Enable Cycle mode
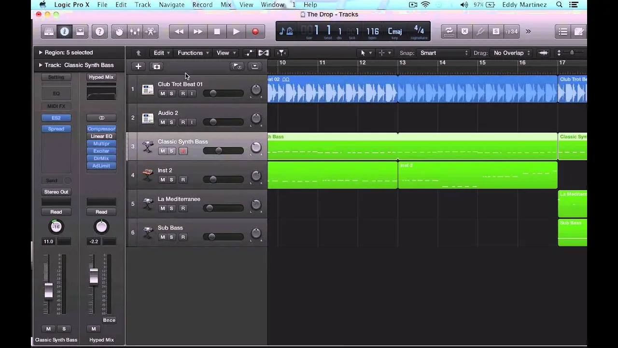Viewport: 618px width, 348px height. tap(449, 31)
